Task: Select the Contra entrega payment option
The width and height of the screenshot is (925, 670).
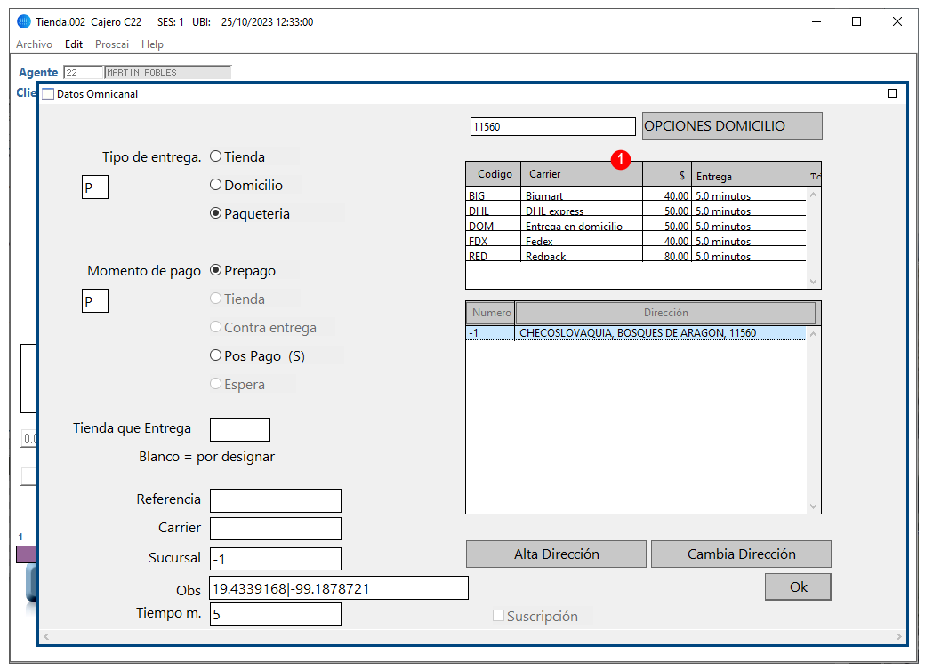Action: [x=216, y=327]
